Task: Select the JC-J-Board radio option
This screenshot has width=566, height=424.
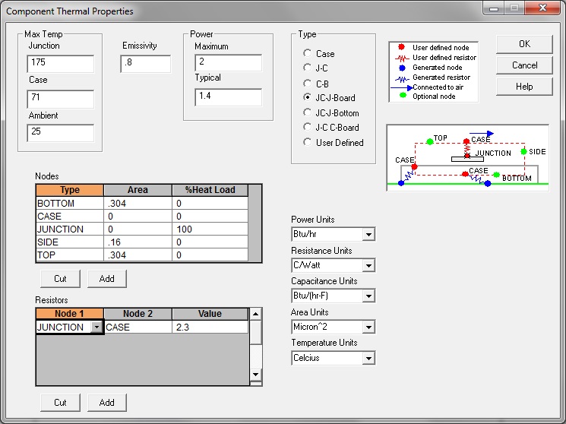Action: (x=307, y=97)
